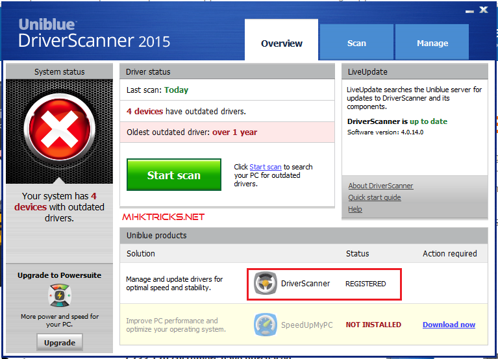
Task: Click 'DriverScanner is up to date' text
Action: [x=397, y=121]
